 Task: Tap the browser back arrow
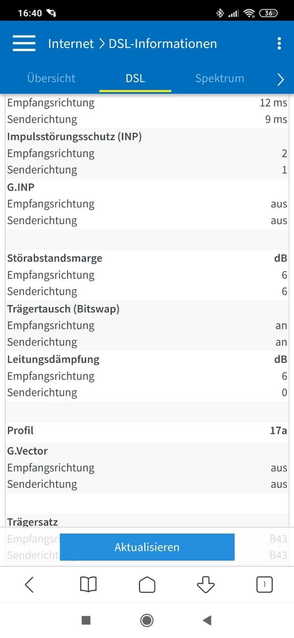coord(29,585)
